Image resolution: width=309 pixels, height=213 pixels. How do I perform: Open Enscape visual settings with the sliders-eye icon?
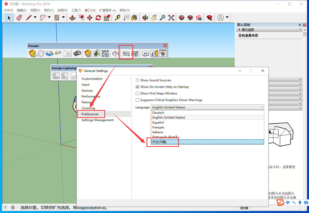[135, 53]
